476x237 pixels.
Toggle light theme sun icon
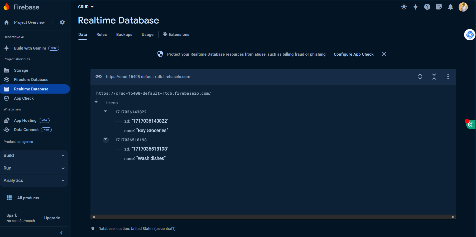(x=404, y=7)
